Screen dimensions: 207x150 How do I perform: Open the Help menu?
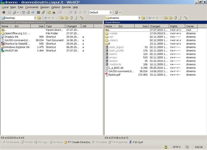pyautogui.click(x=75, y=7)
